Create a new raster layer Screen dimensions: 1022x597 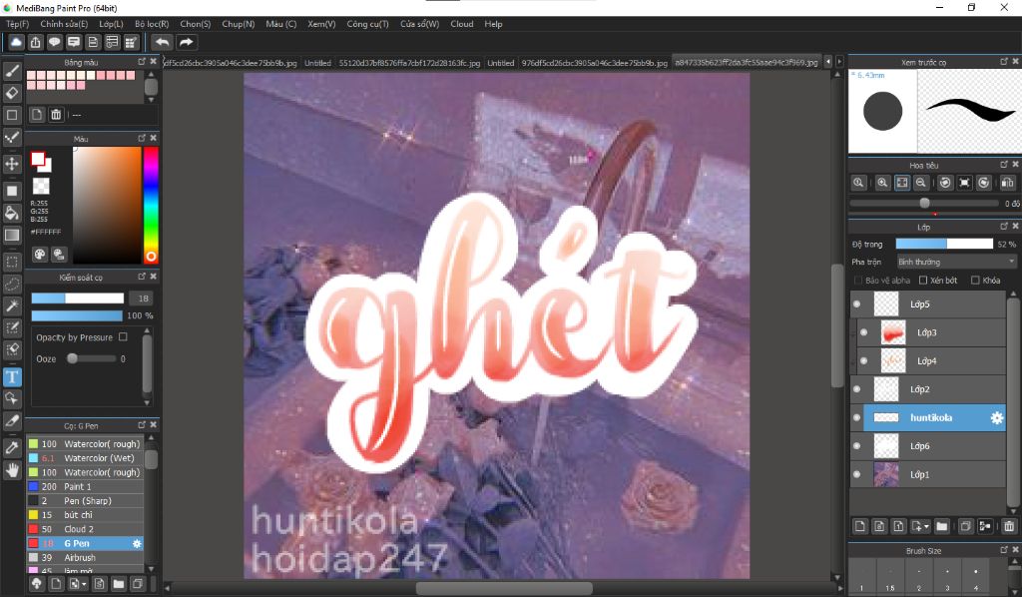click(x=859, y=526)
